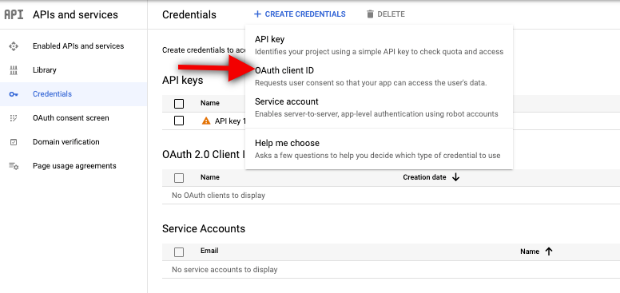The width and height of the screenshot is (620, 293).
Task: Select Help me choose option
Action: tap(379, 148)
